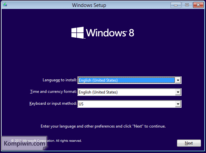This screenshot has width=206, height=153.
Task: Minimize the Windows Setup window
Action: [x=176, y=5]
